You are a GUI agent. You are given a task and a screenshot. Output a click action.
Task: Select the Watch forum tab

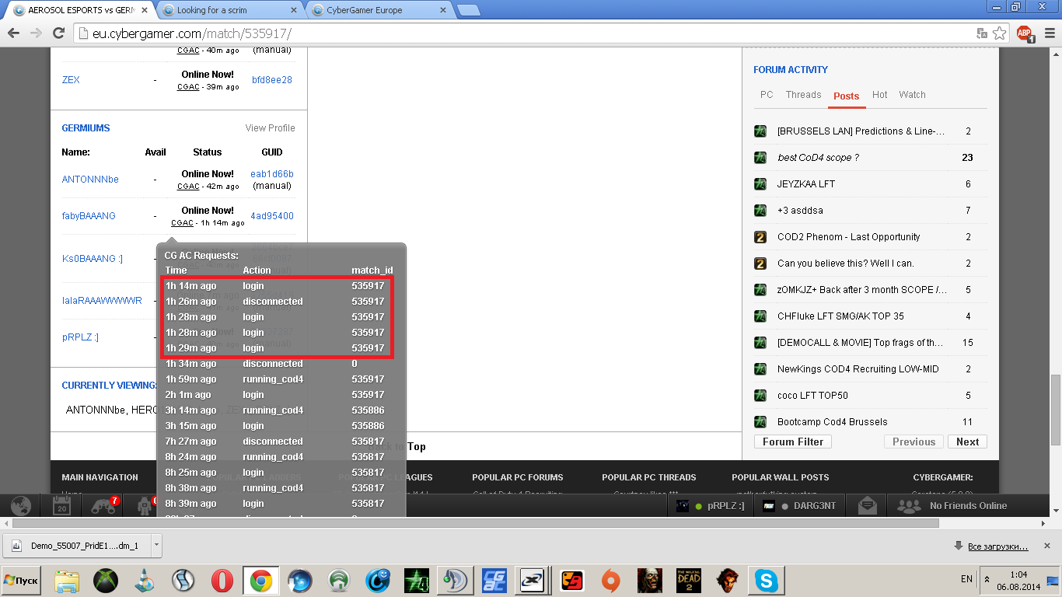912,95
